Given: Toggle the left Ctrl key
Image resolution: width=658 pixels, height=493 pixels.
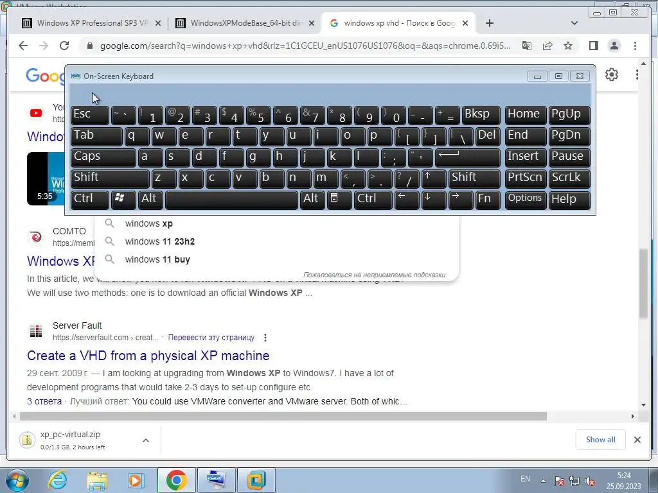Looking at the screenshot, I should tap(90, 199).
